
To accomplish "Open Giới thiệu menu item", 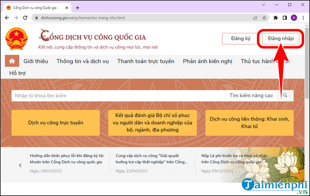I will [x=36, y=61].
